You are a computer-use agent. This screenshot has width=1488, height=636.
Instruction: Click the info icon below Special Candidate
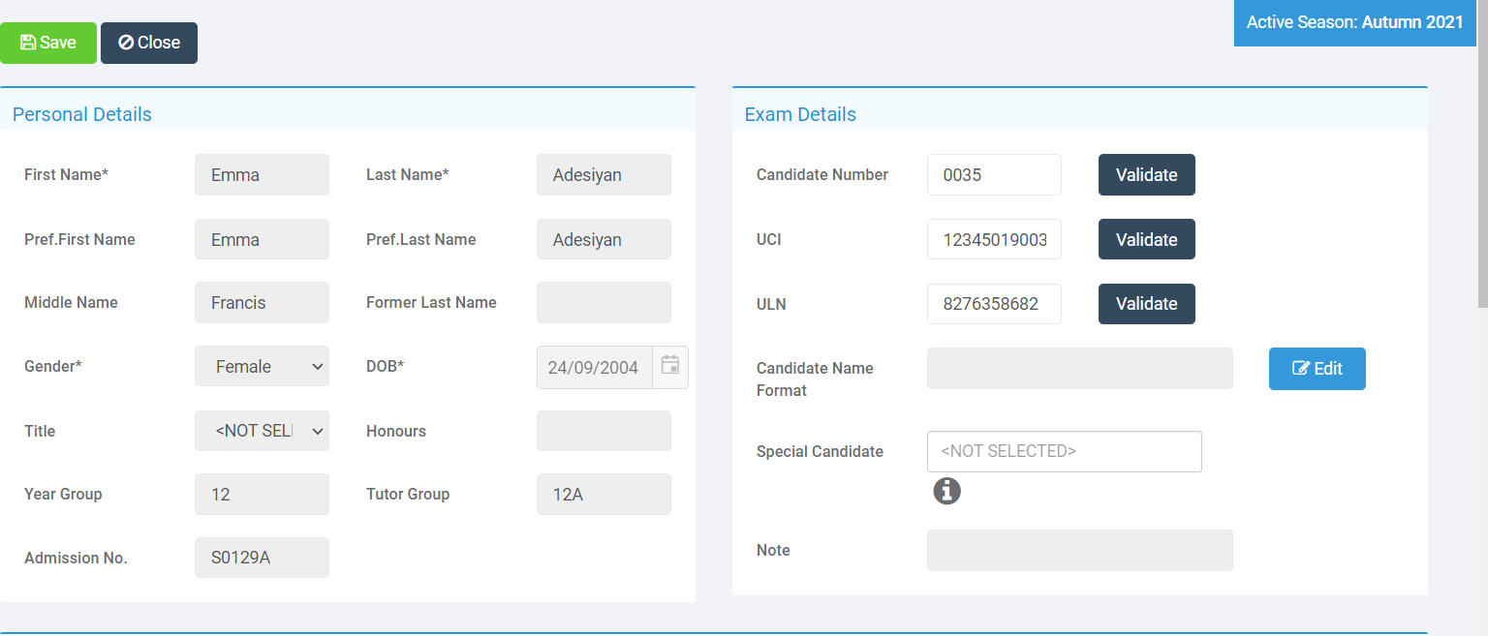[x=946, y=491]
